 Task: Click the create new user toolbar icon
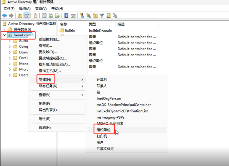pos(82,15)
